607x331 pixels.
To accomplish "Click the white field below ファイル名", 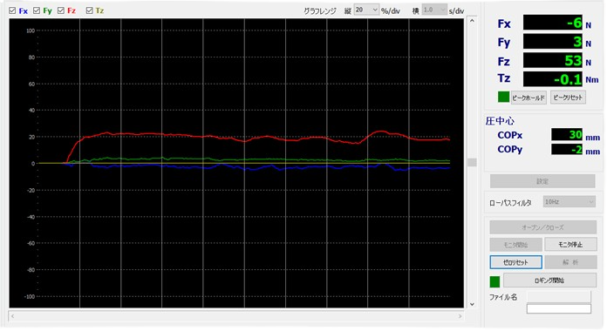I will click(x=559, y=308).
